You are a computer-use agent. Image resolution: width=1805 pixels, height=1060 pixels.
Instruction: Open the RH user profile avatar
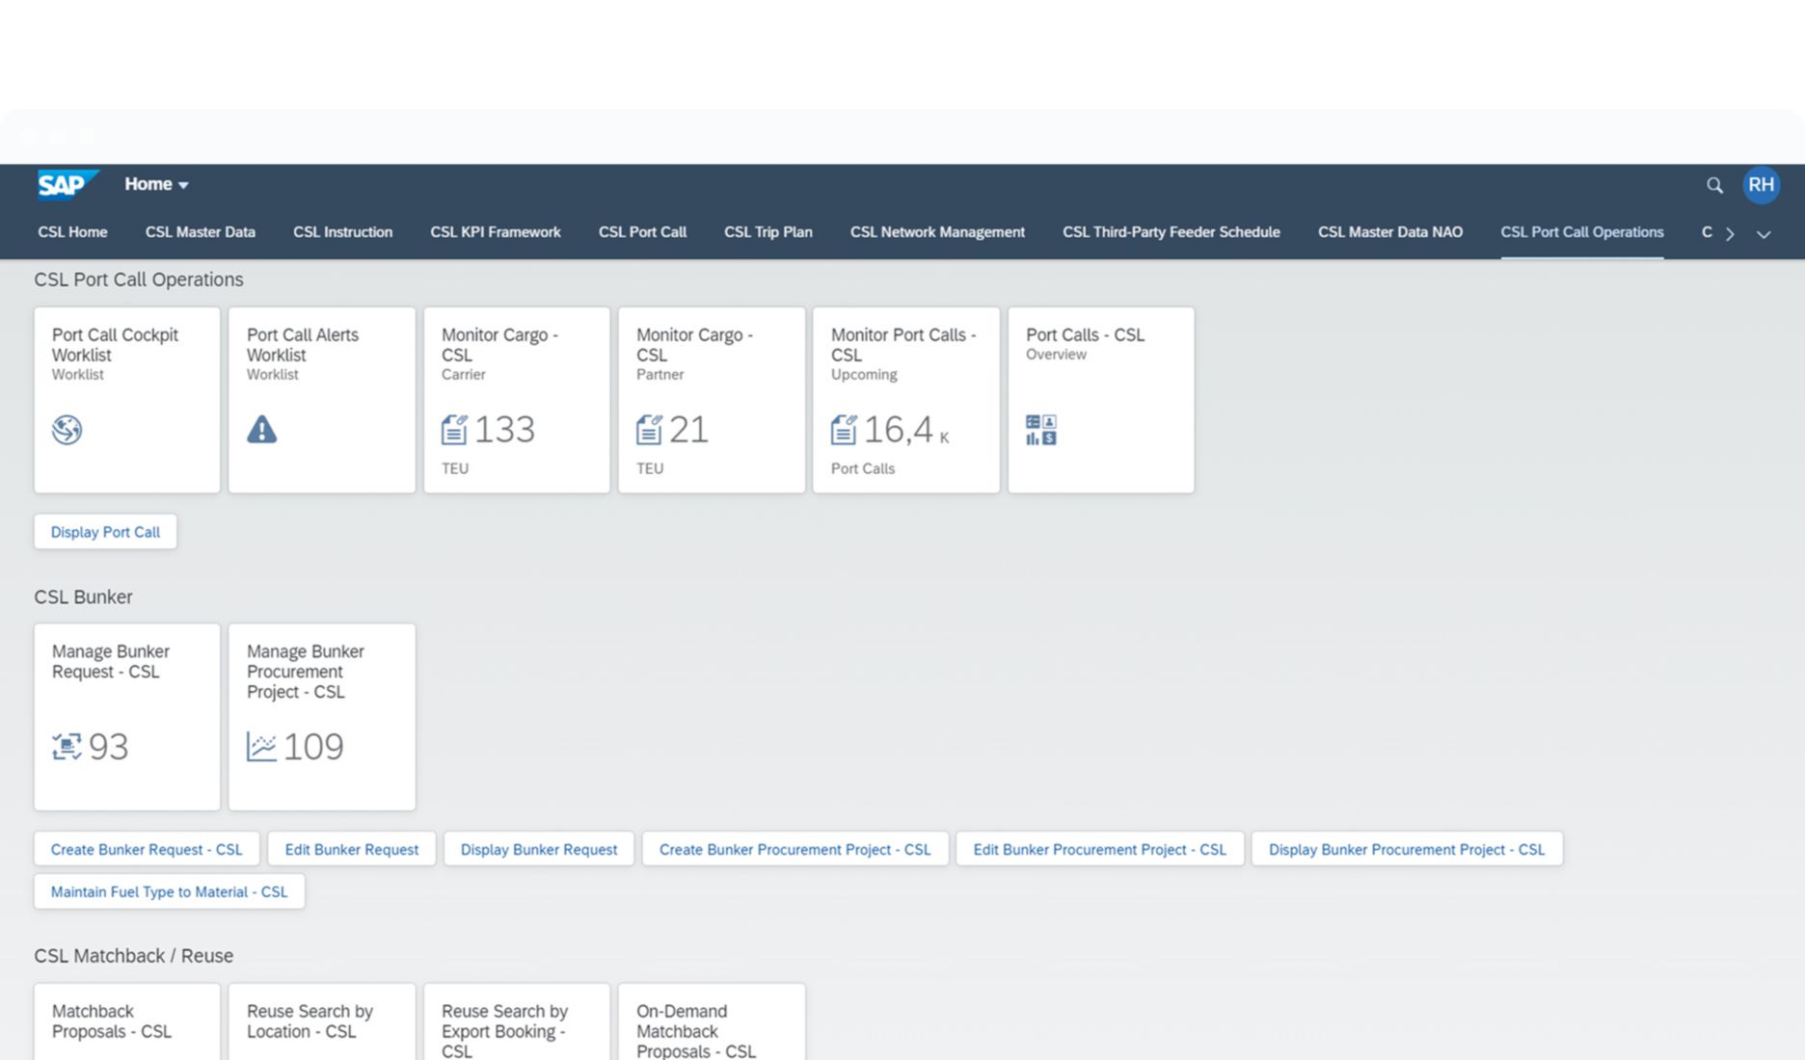coord(1763,184)
